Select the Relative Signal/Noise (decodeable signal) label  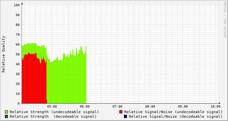click(176, 116)
